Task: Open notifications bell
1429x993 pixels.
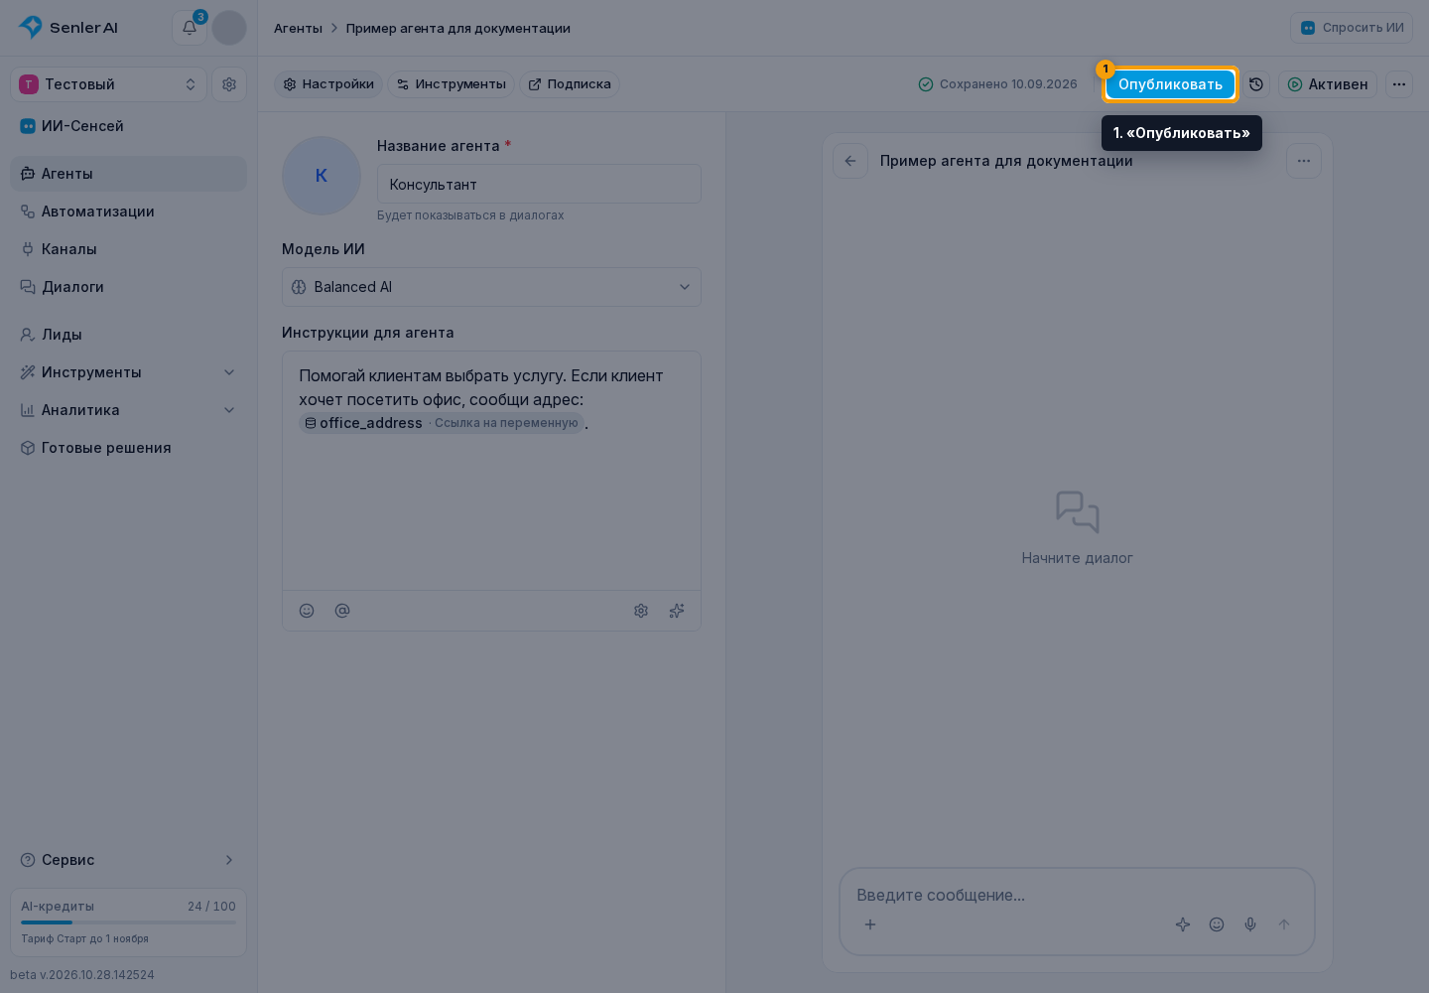Action: point(189,28)
